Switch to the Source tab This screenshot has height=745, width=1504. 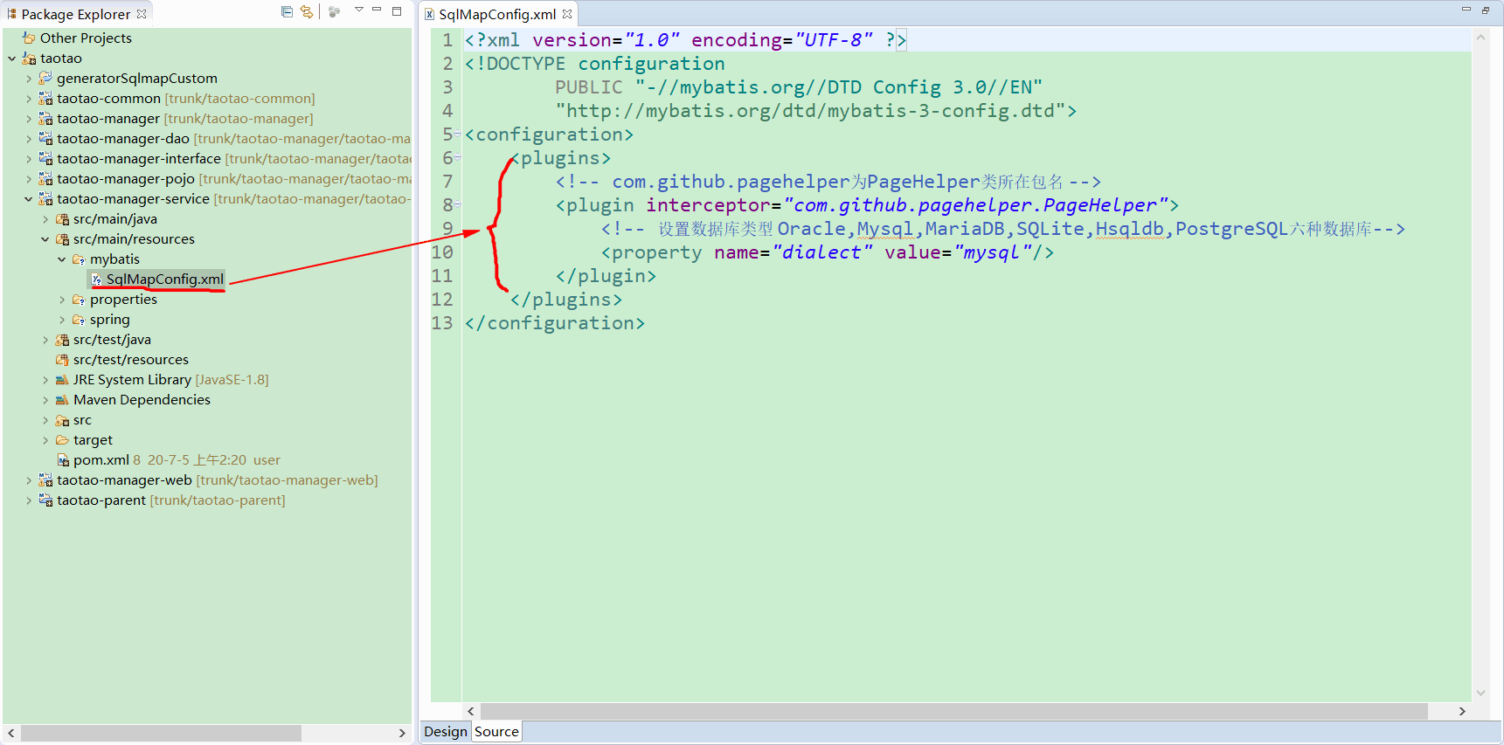coord(496,732)
